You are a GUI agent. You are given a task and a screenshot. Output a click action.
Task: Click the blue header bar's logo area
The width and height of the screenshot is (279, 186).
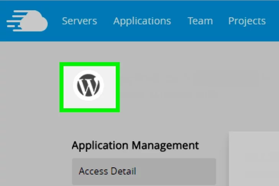tap(27, 21)
